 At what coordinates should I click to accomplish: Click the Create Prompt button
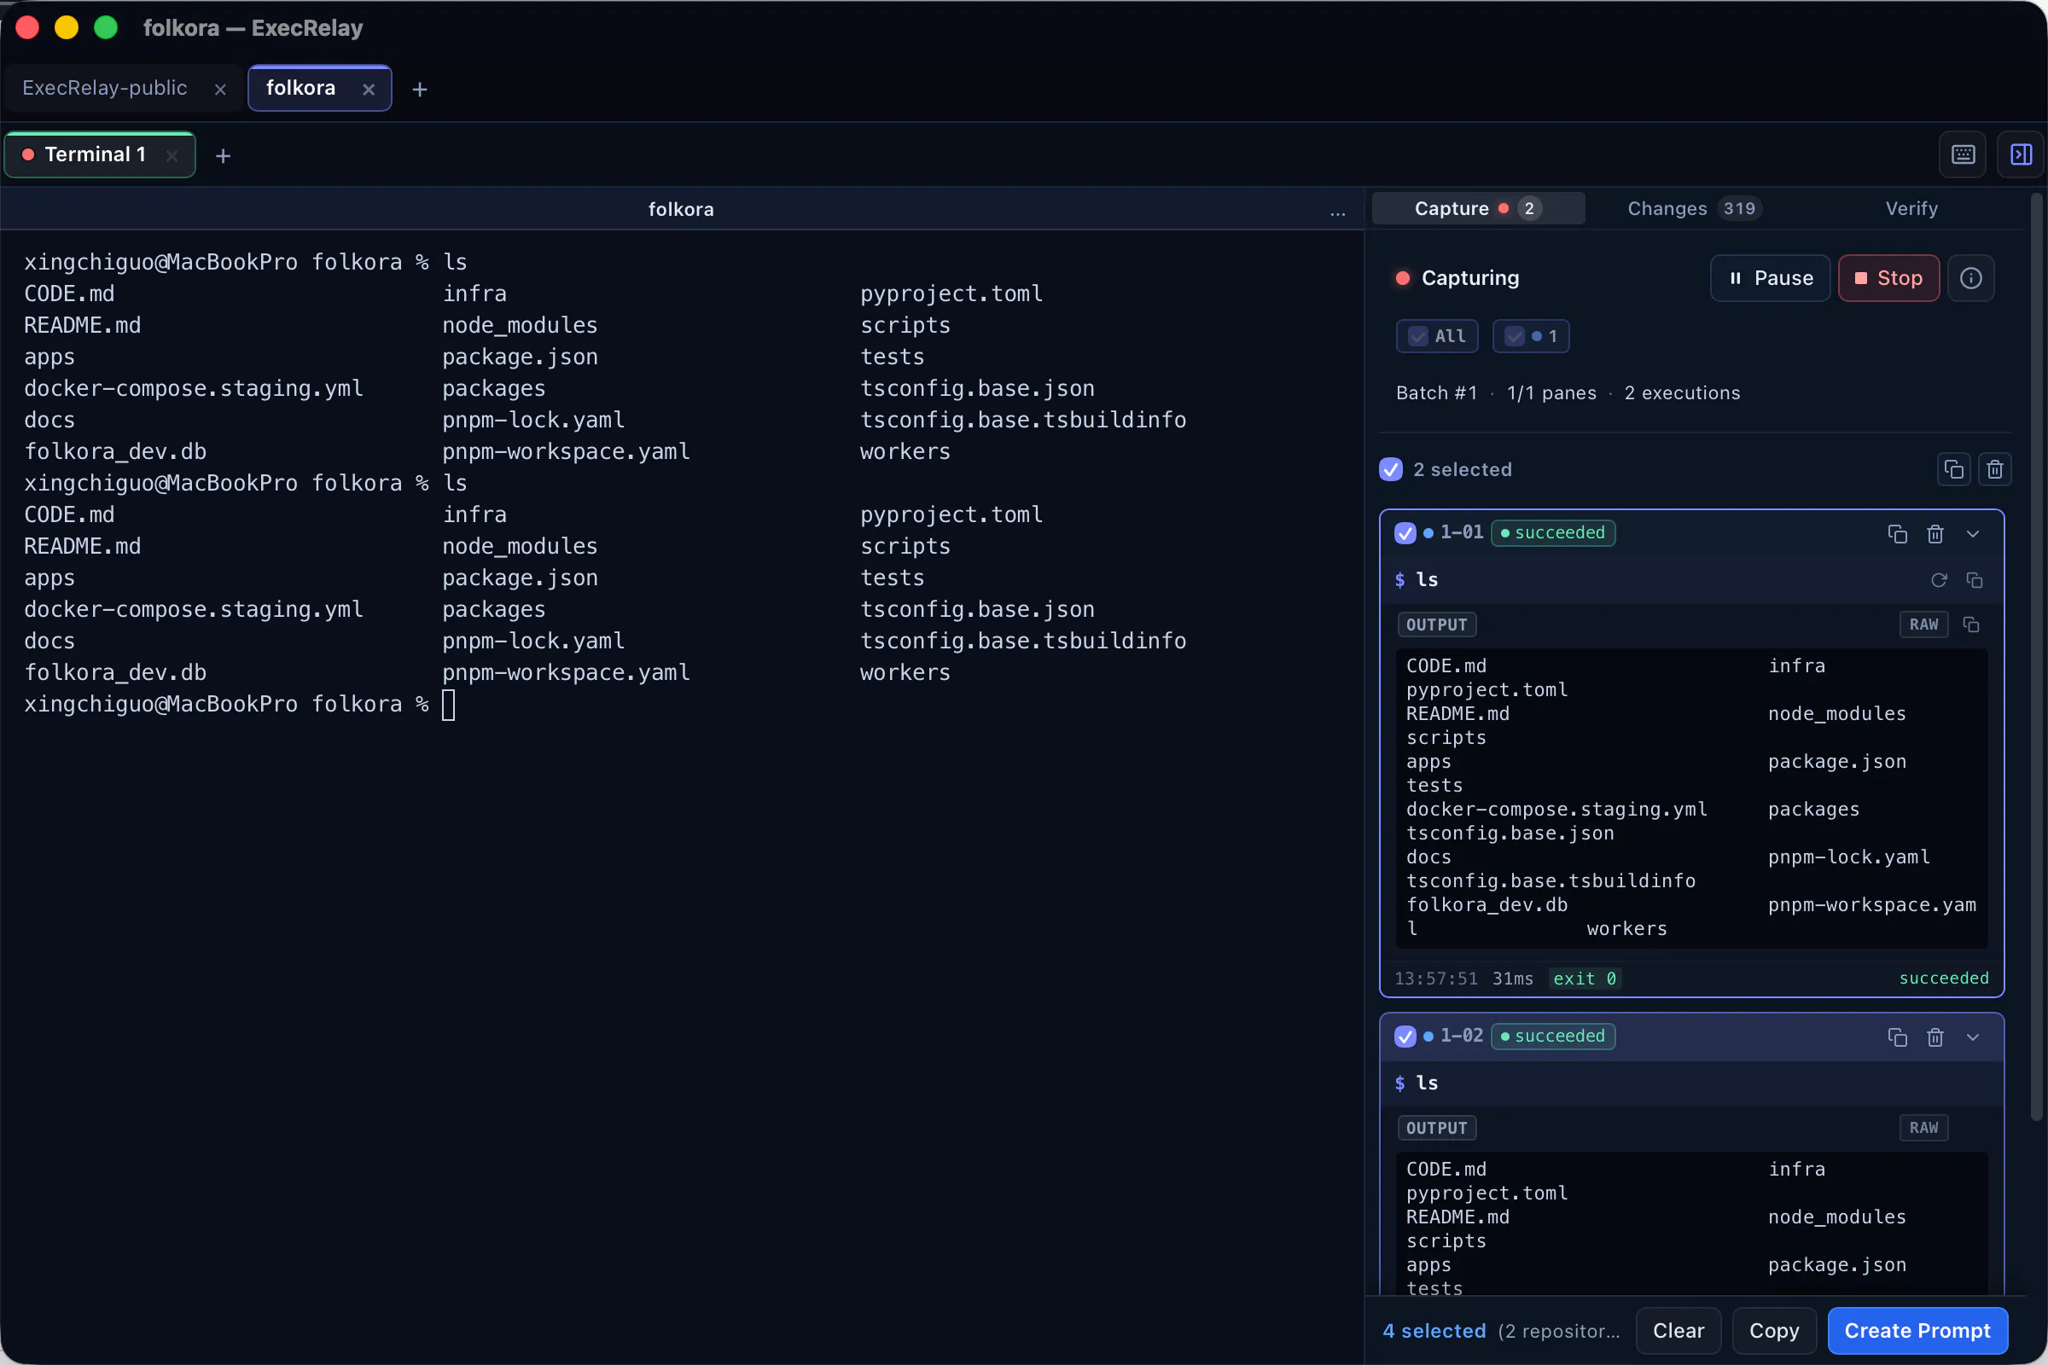tap(1917, 1331)
